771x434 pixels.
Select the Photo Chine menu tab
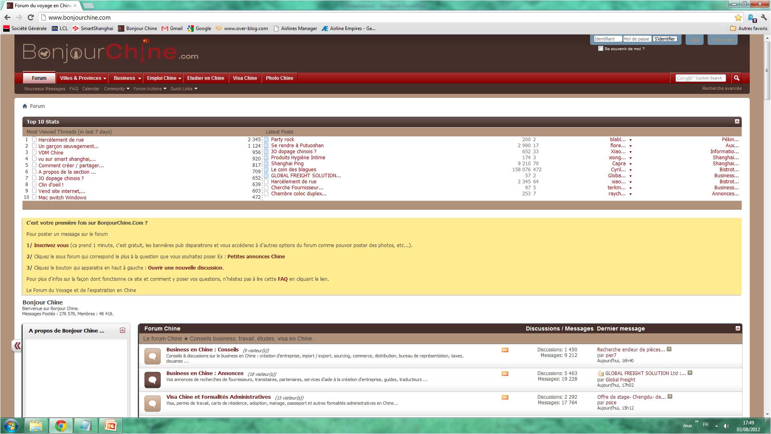pyautogui.click(x=279, y=78)
